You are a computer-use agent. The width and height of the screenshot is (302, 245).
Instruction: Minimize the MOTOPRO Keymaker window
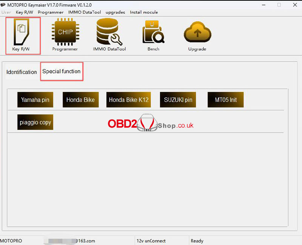263,5
